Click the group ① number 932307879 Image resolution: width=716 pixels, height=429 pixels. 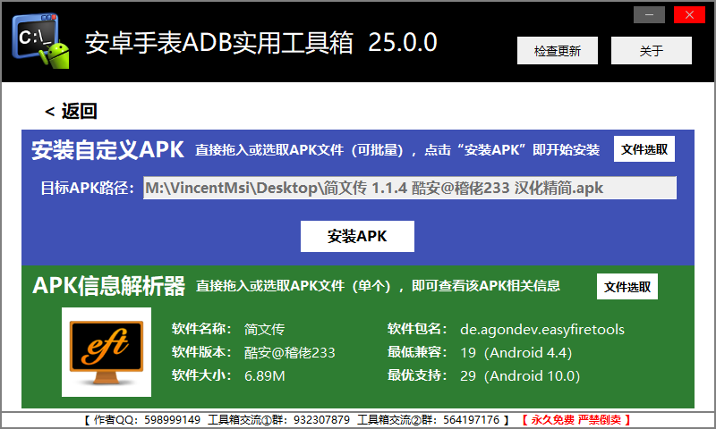coord(321,419)
